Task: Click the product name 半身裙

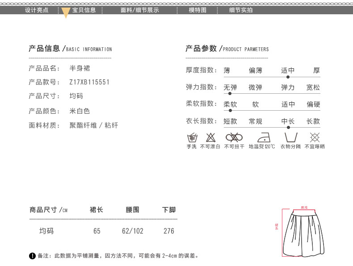Action: click(x=80, y=68)
